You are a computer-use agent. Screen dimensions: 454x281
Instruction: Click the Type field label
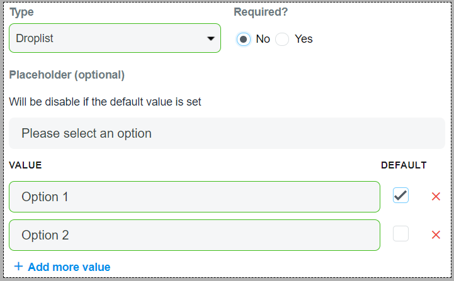[21, 11]
